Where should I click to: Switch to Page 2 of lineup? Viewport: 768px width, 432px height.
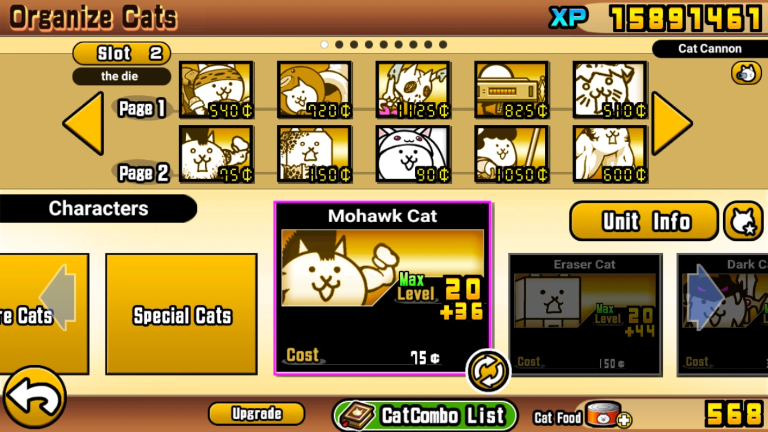(x=142, y=173)
